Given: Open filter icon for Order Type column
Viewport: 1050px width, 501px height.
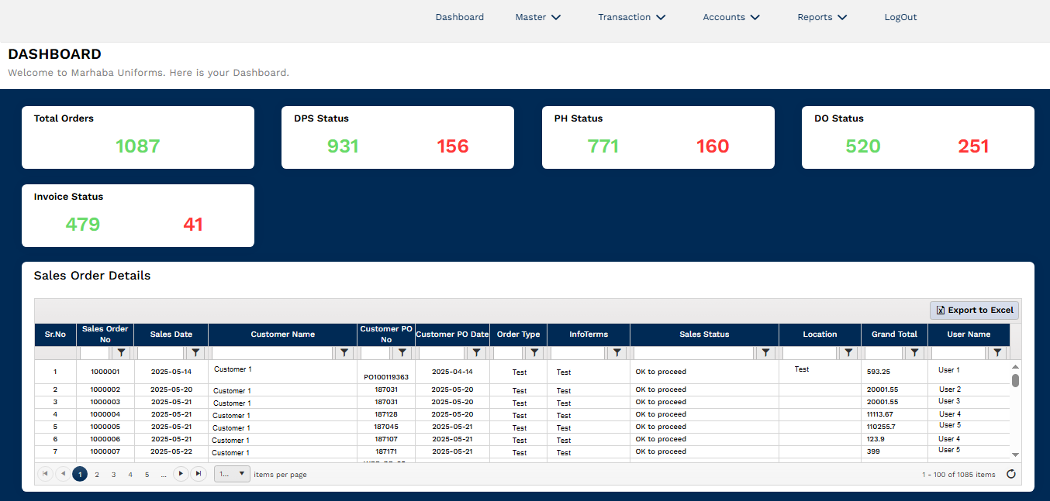Looking at the screenshot, I should (x=535, y=352).
